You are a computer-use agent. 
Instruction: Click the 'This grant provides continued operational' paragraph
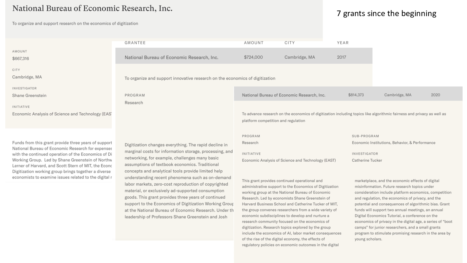tap(292, 213)
